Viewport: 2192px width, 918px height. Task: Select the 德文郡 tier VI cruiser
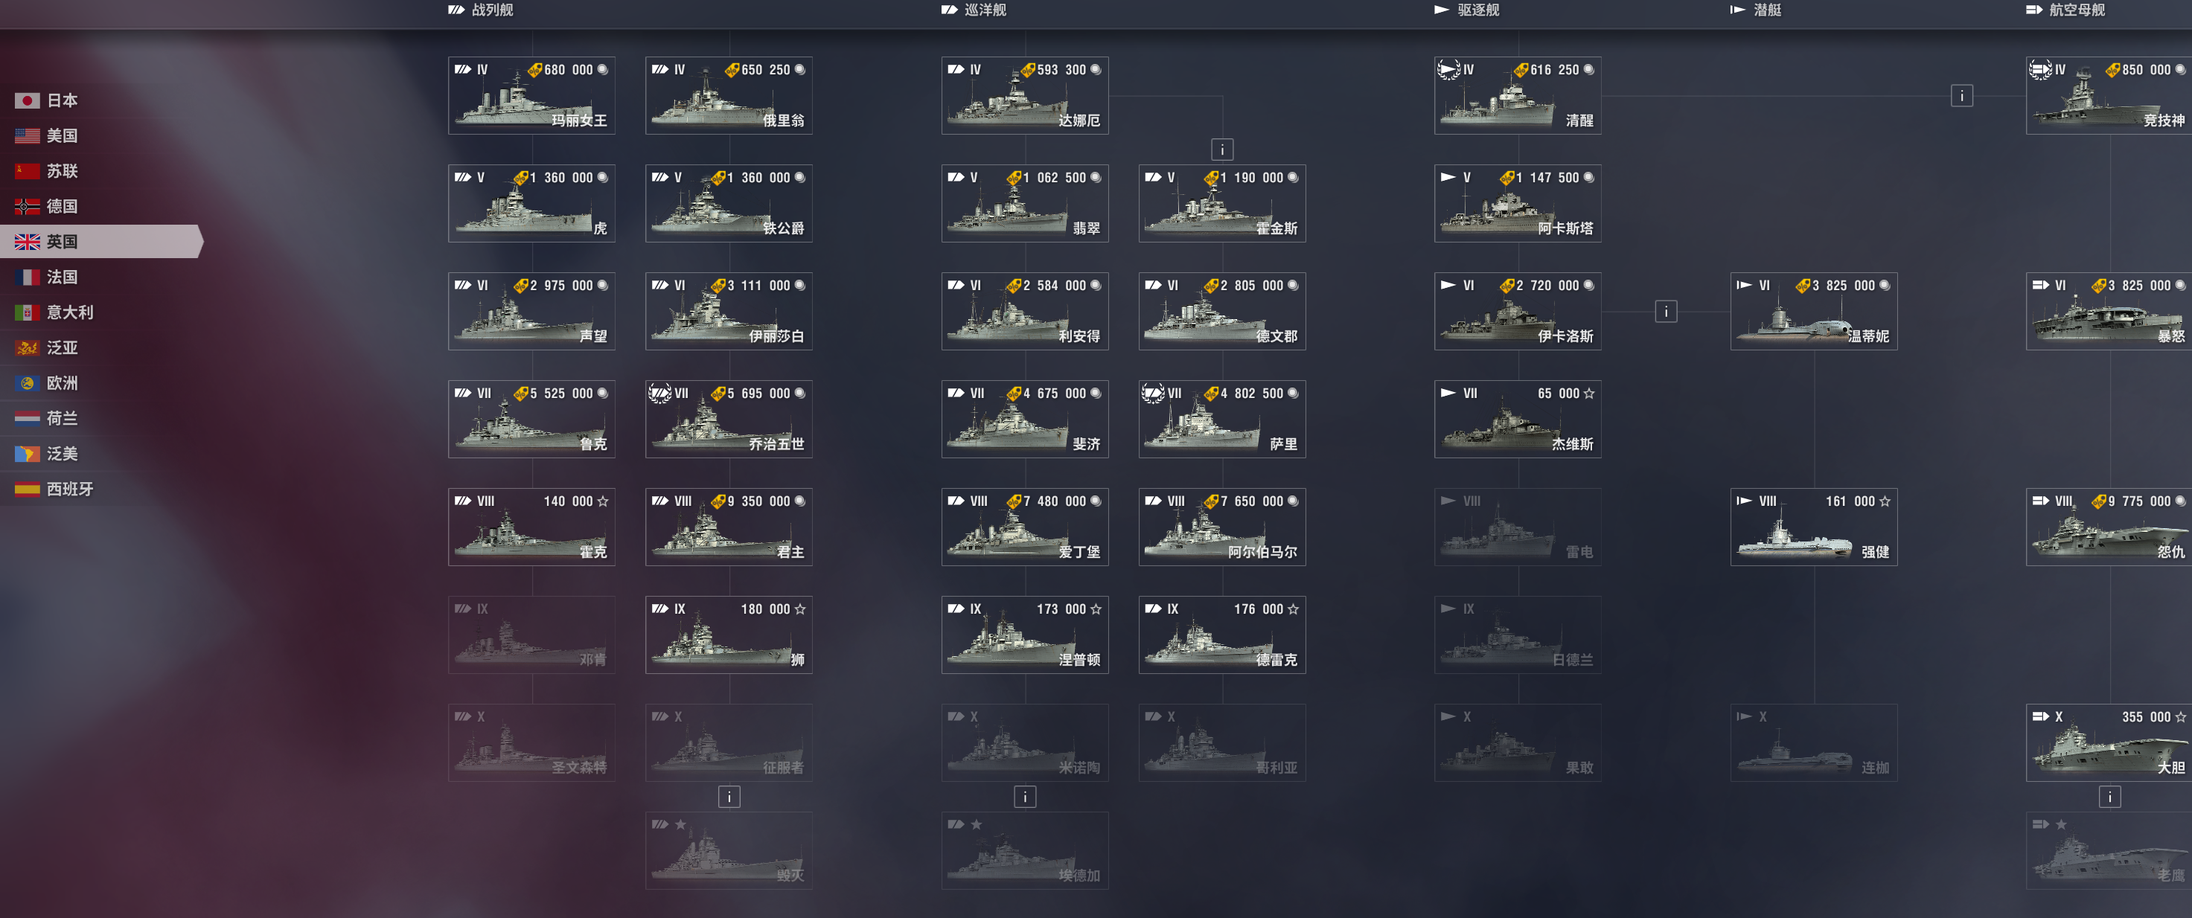1223,312
